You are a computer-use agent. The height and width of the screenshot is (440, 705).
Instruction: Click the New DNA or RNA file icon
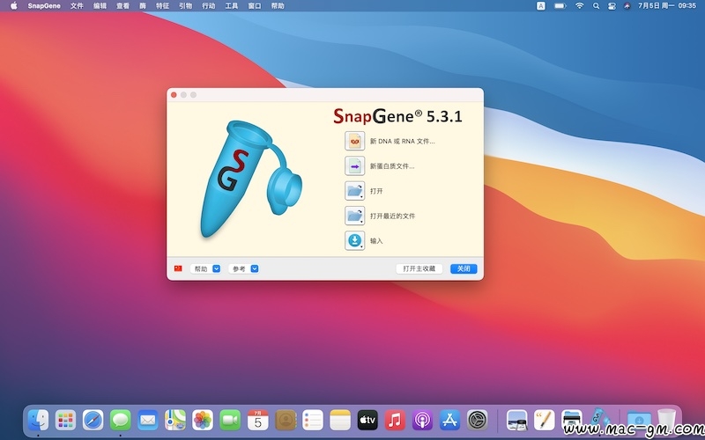[x=355, y=141]
